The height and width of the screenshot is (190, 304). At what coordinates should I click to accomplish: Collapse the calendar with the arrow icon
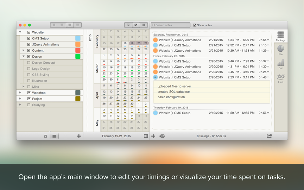pyautogui.click(x=146, y=136)
